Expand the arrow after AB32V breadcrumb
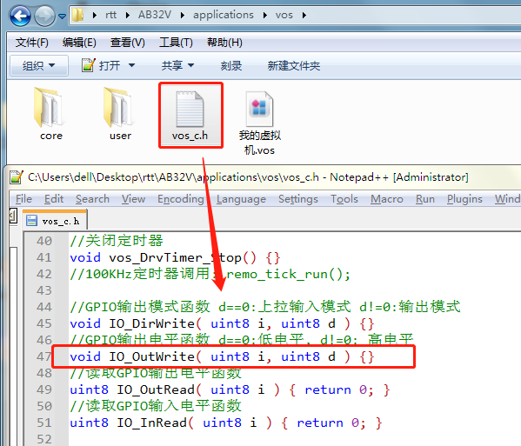 coord(183,16)
